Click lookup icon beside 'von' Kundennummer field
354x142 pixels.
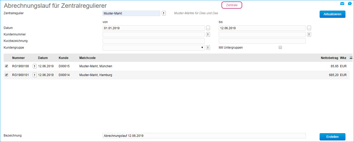tap(208, 34)
